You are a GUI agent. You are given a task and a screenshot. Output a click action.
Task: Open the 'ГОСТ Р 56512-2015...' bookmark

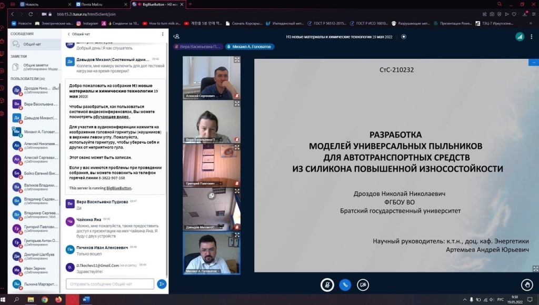pyautogui.click(x=327, y=23)
